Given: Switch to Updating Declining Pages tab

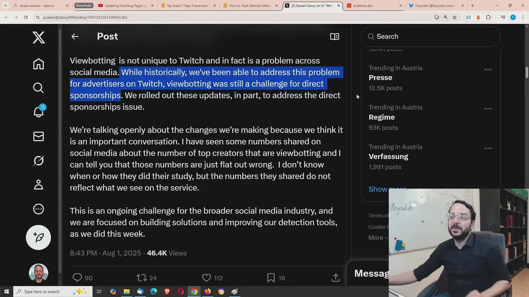Looking at the screenshot, I should coord(126,6).
